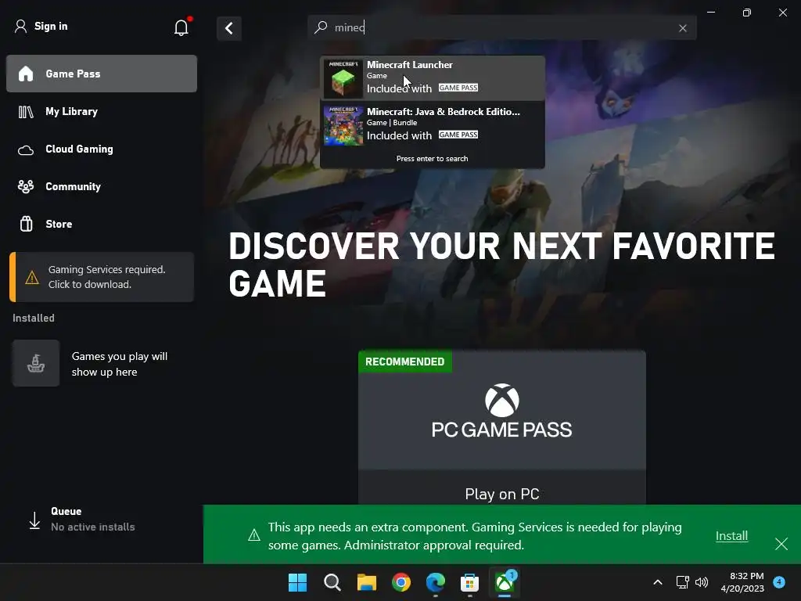
Task: Click the search magnifier icon
Action: point(321,27)
